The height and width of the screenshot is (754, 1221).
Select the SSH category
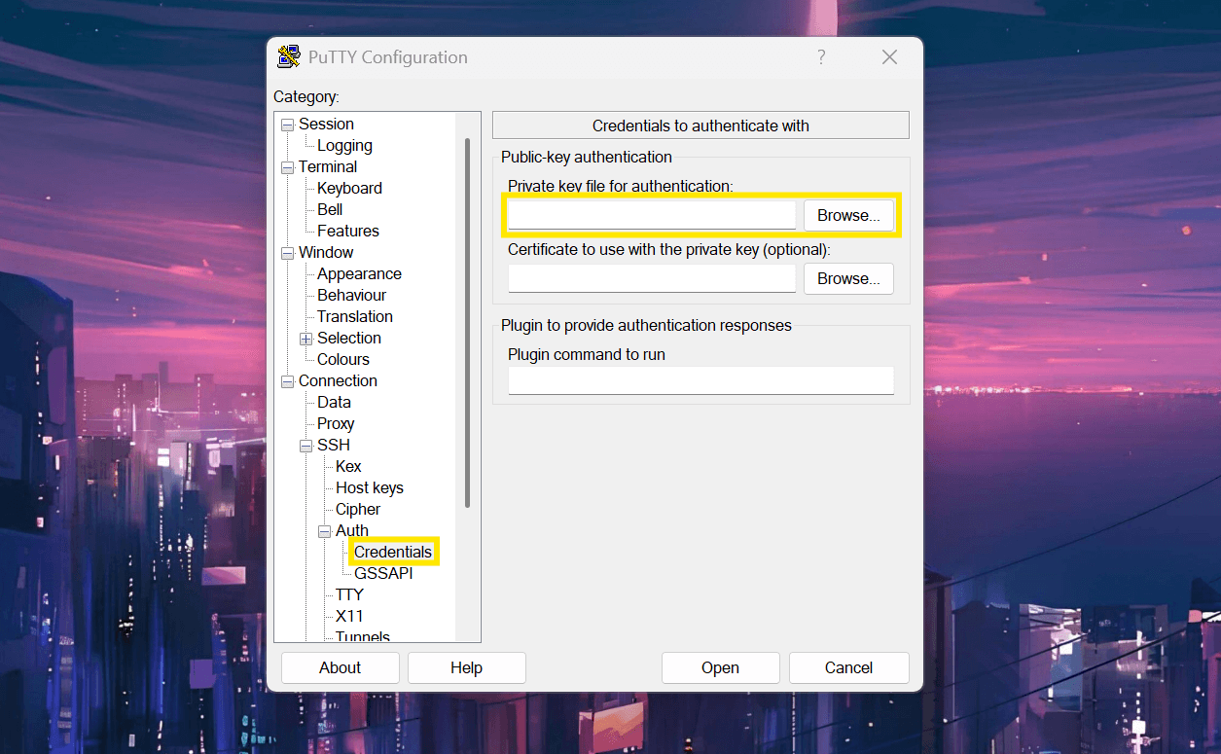click(x=334, y=445)
